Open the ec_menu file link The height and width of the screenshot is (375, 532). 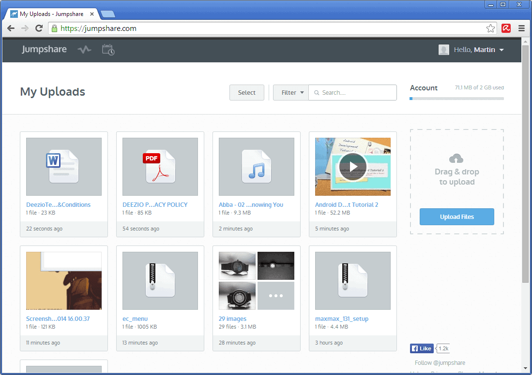point(135,319)
